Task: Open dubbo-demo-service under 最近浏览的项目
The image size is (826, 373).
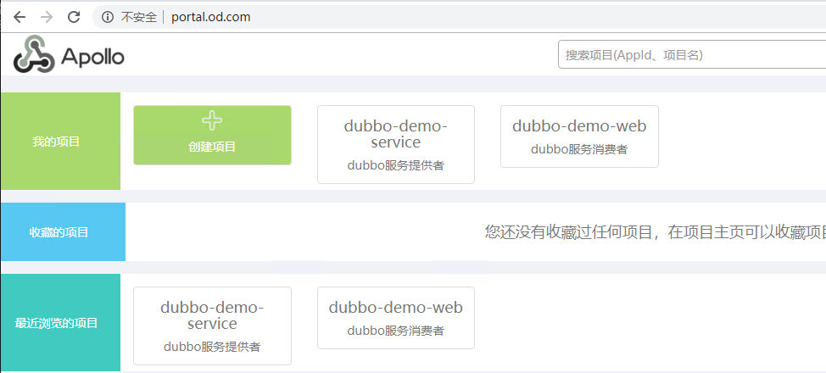Action: pos(212,315)
